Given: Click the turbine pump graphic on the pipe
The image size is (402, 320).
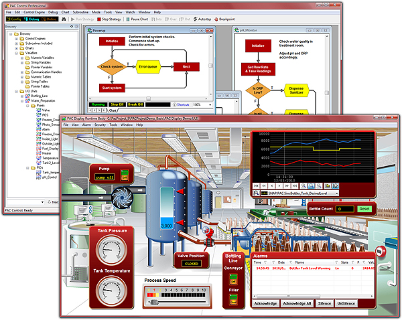Looking at the screenshot, I should tap(123, 197).
